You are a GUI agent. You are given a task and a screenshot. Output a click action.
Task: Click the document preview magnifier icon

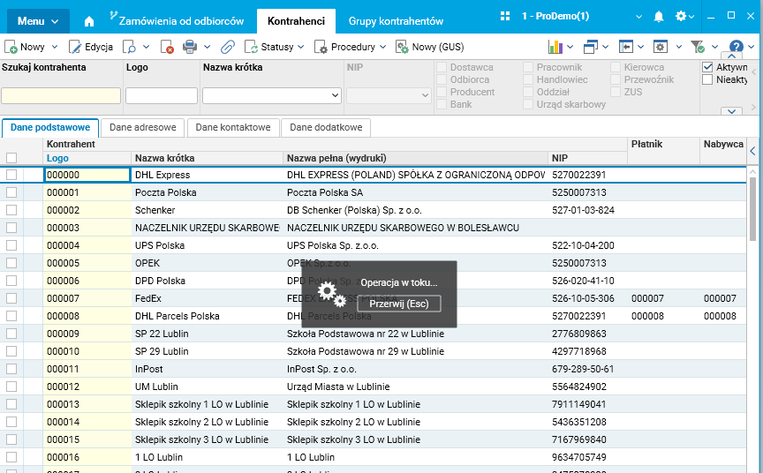click(x=130, y=47)
